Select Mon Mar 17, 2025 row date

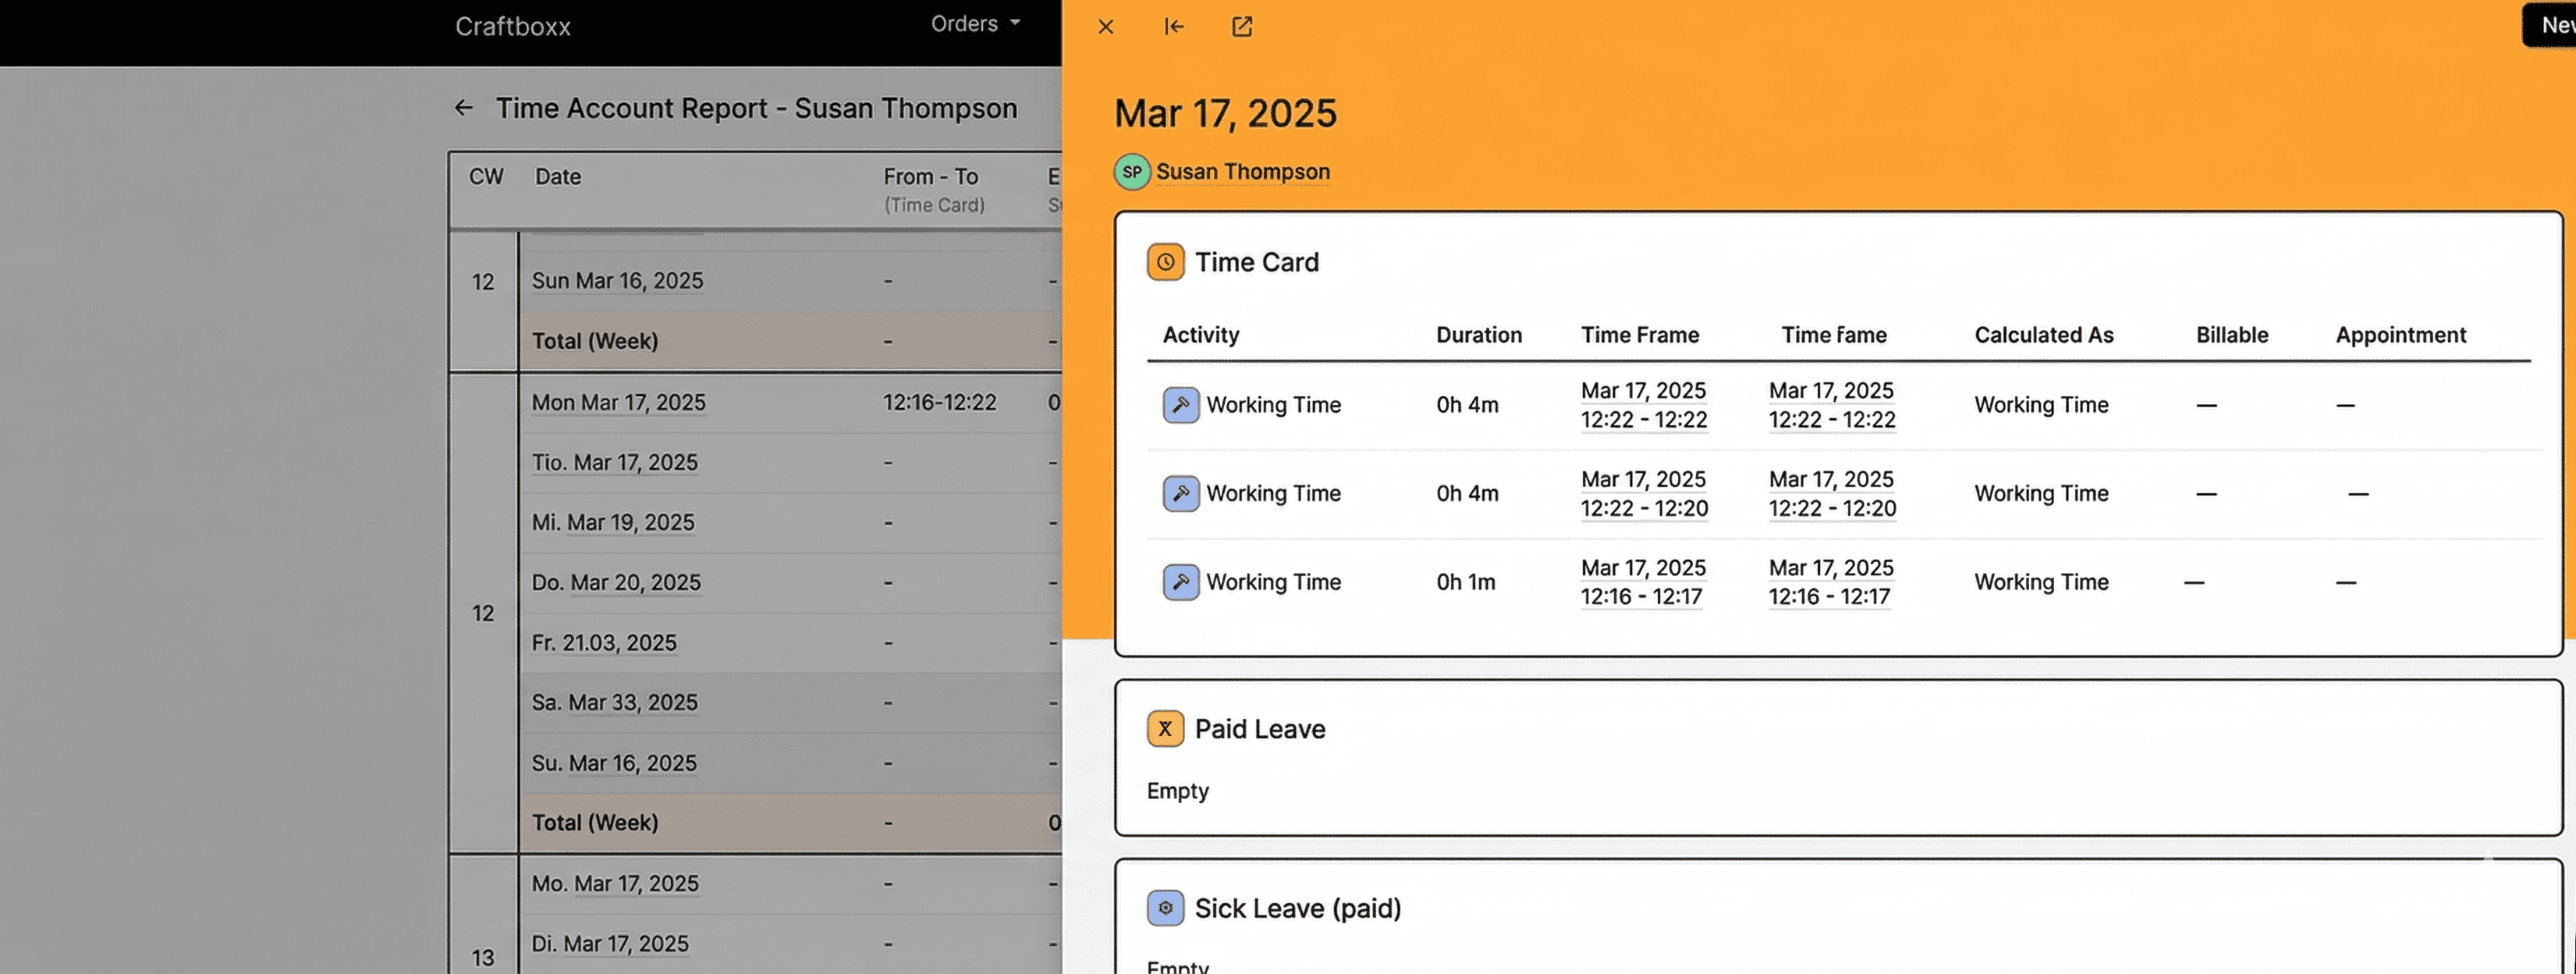coord(618,402)
